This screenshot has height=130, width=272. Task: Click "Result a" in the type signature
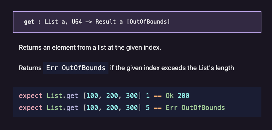(x=109, y=22)
